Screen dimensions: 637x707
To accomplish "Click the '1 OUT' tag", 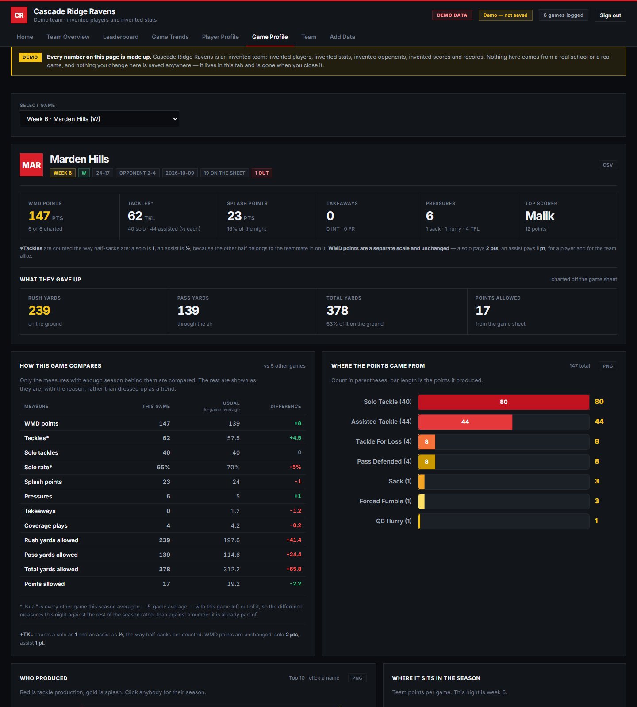I will pos(262,173).
